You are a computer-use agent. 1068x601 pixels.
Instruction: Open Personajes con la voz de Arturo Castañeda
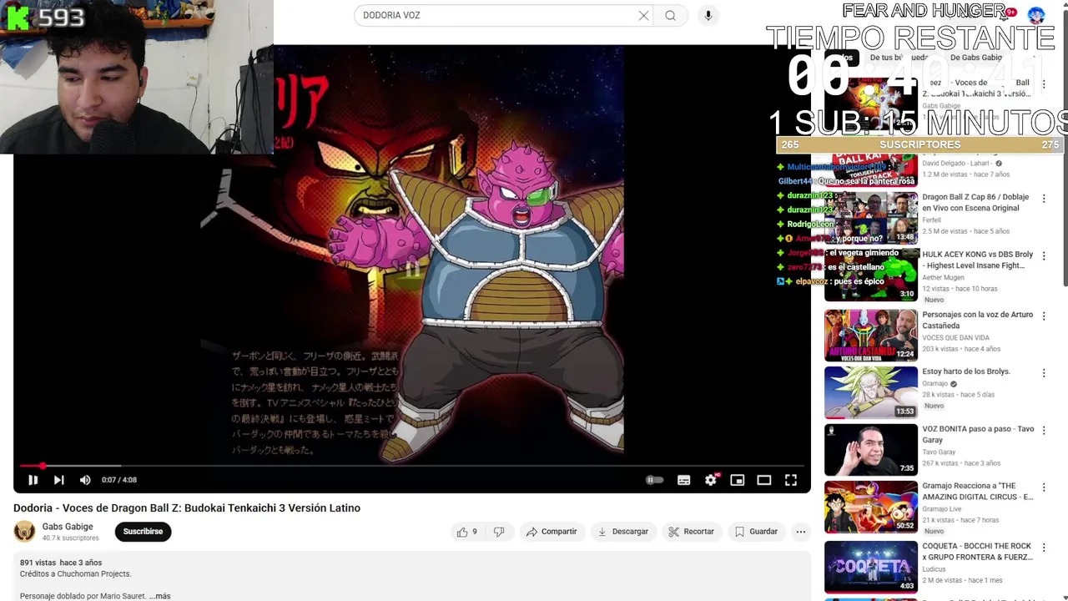coord(871,336)
